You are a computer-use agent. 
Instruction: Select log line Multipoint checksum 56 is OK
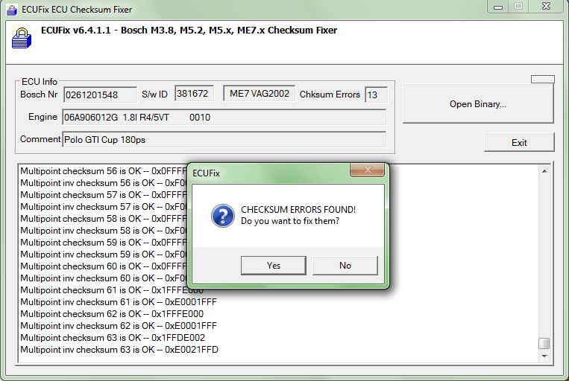point(104,171)
